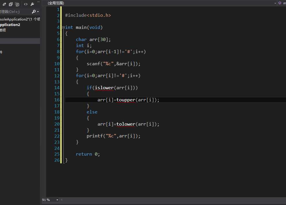Click the scanf("%c",&arr[i]); statement
This screenshot has width=286, height=205.
point(113,64)
